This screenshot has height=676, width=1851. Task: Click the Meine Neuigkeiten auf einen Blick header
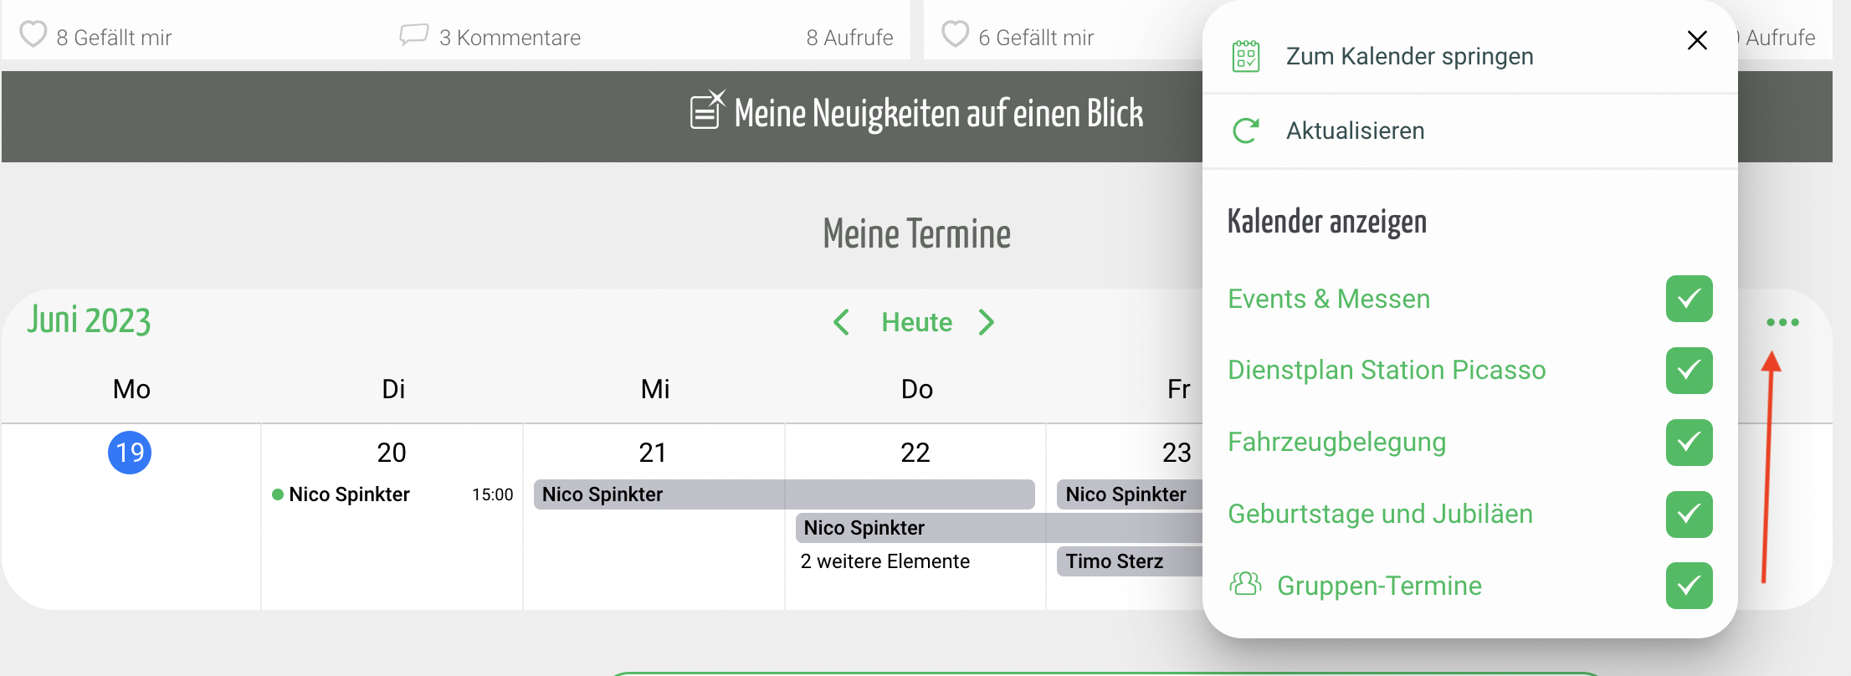click(938, 113)
